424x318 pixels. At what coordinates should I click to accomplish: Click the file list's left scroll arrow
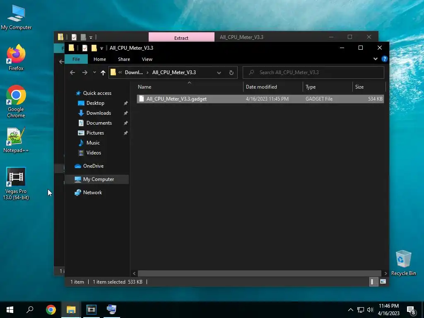[134, 273]
